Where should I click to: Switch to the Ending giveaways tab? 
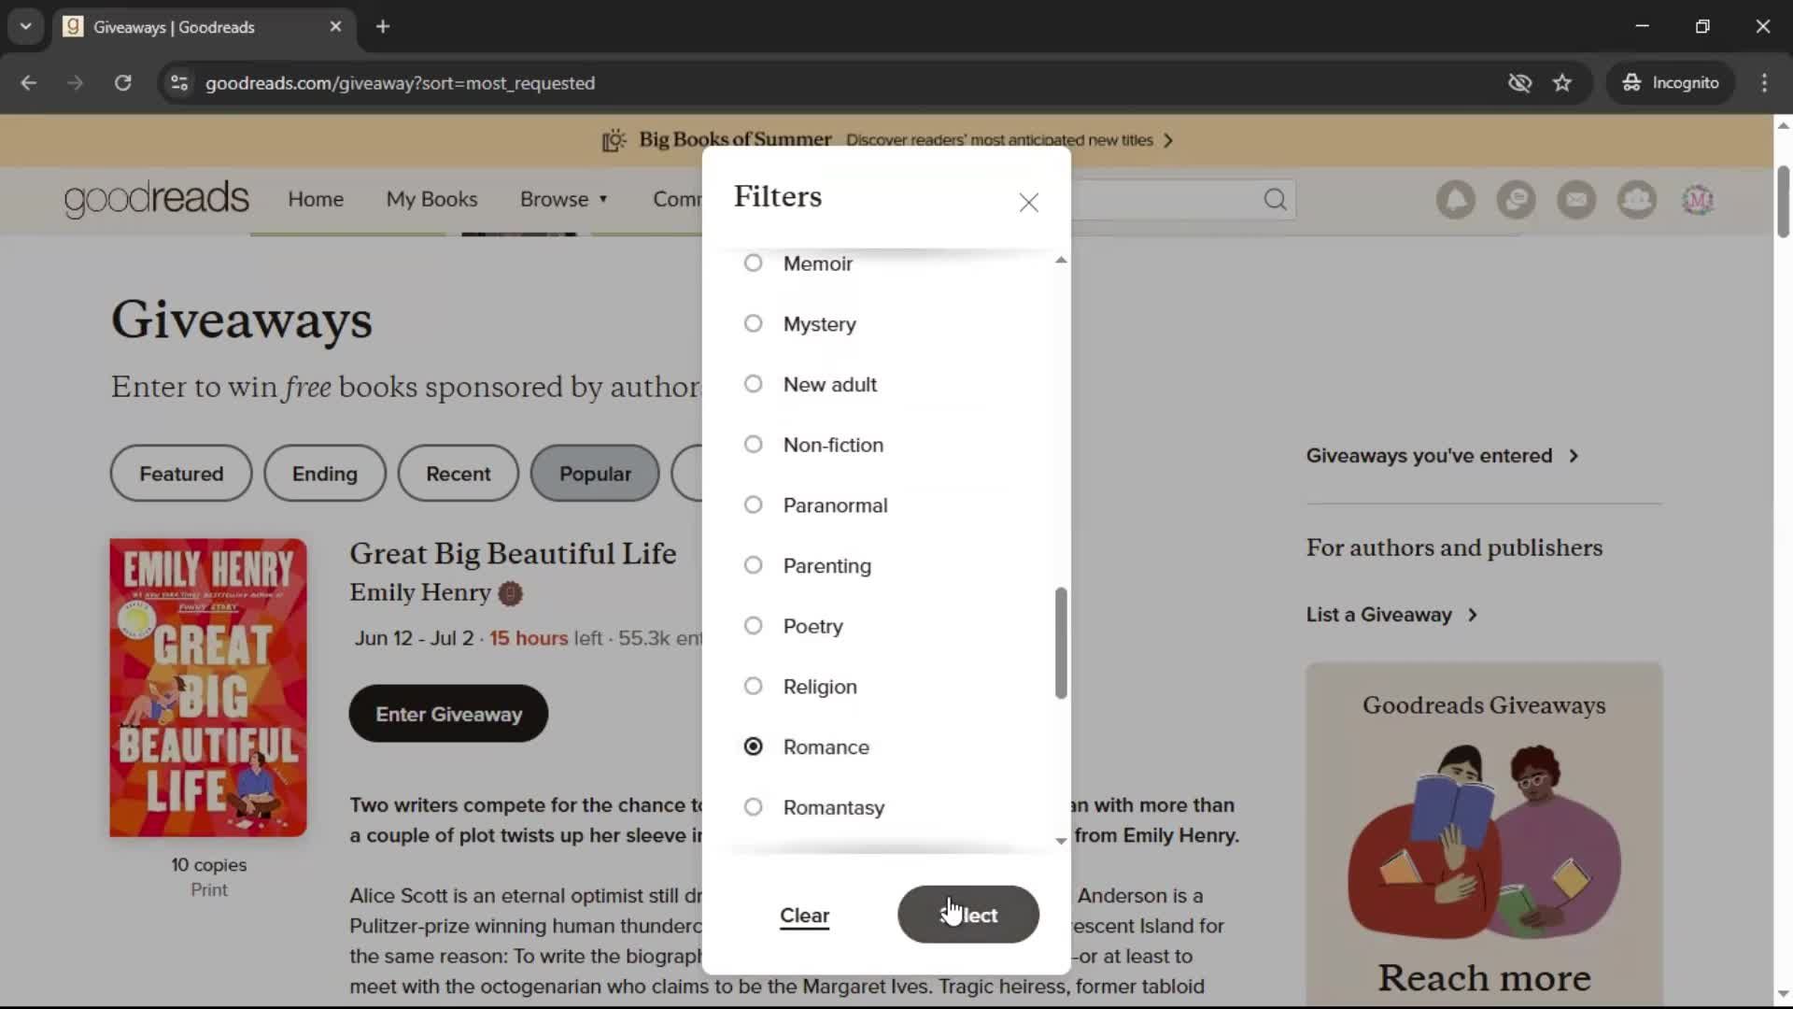tap(325, 474)
